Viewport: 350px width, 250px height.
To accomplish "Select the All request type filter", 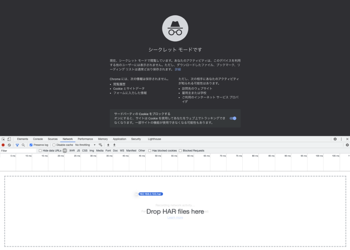I will pos(65,151).
